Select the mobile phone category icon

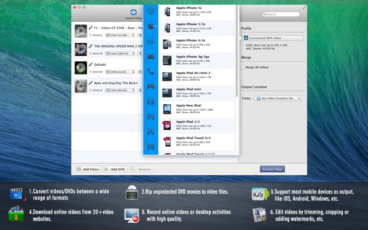click(x=151, y=71)
